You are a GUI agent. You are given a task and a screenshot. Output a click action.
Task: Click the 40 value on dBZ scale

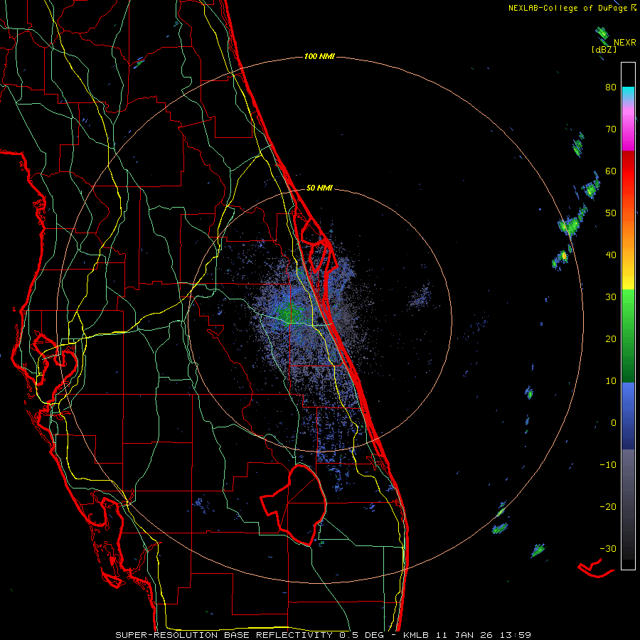coord(611,255)
